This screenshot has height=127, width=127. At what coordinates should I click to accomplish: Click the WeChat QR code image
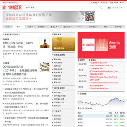point(89,17)
